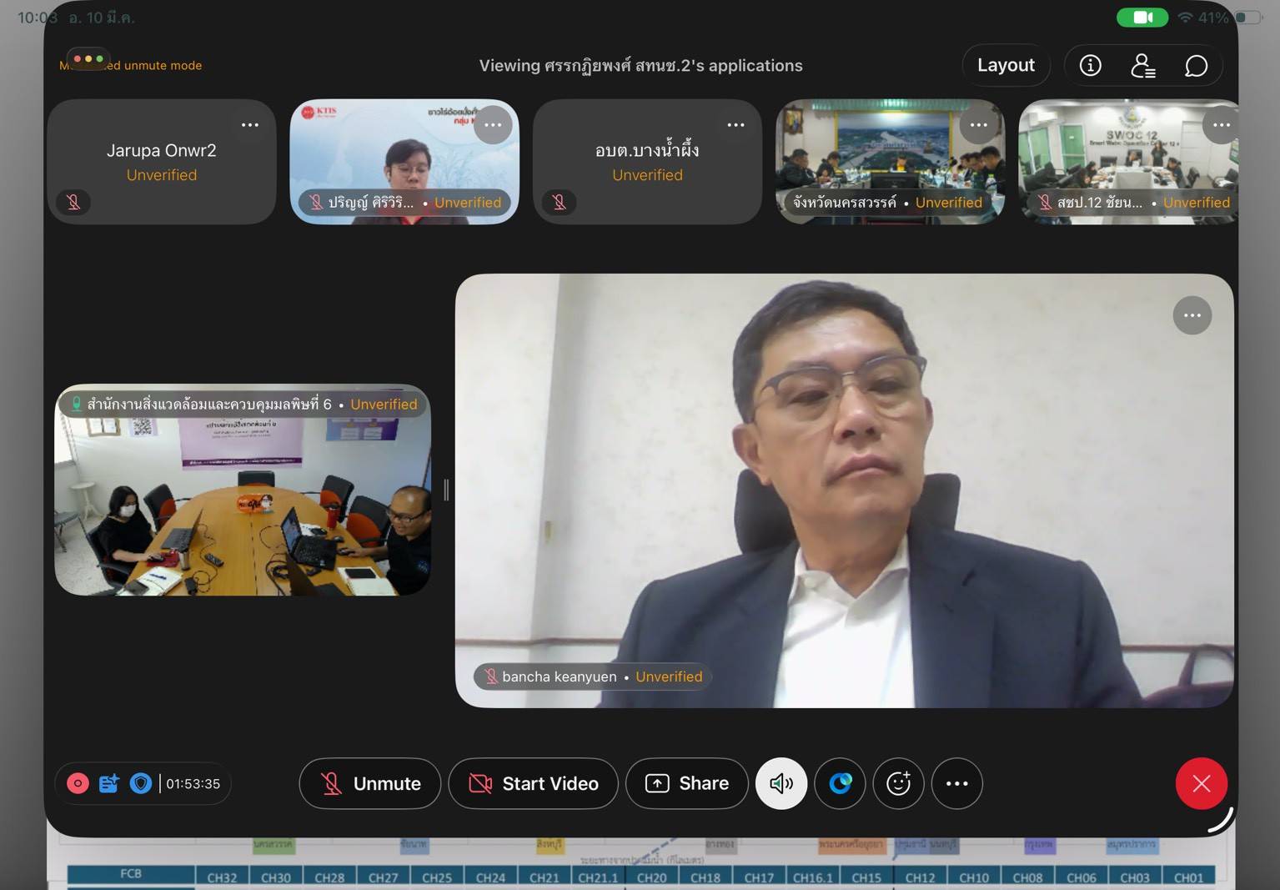Click the red leave meeting button
This screenshot has width=1280, height=890.
pos(1201,783)
